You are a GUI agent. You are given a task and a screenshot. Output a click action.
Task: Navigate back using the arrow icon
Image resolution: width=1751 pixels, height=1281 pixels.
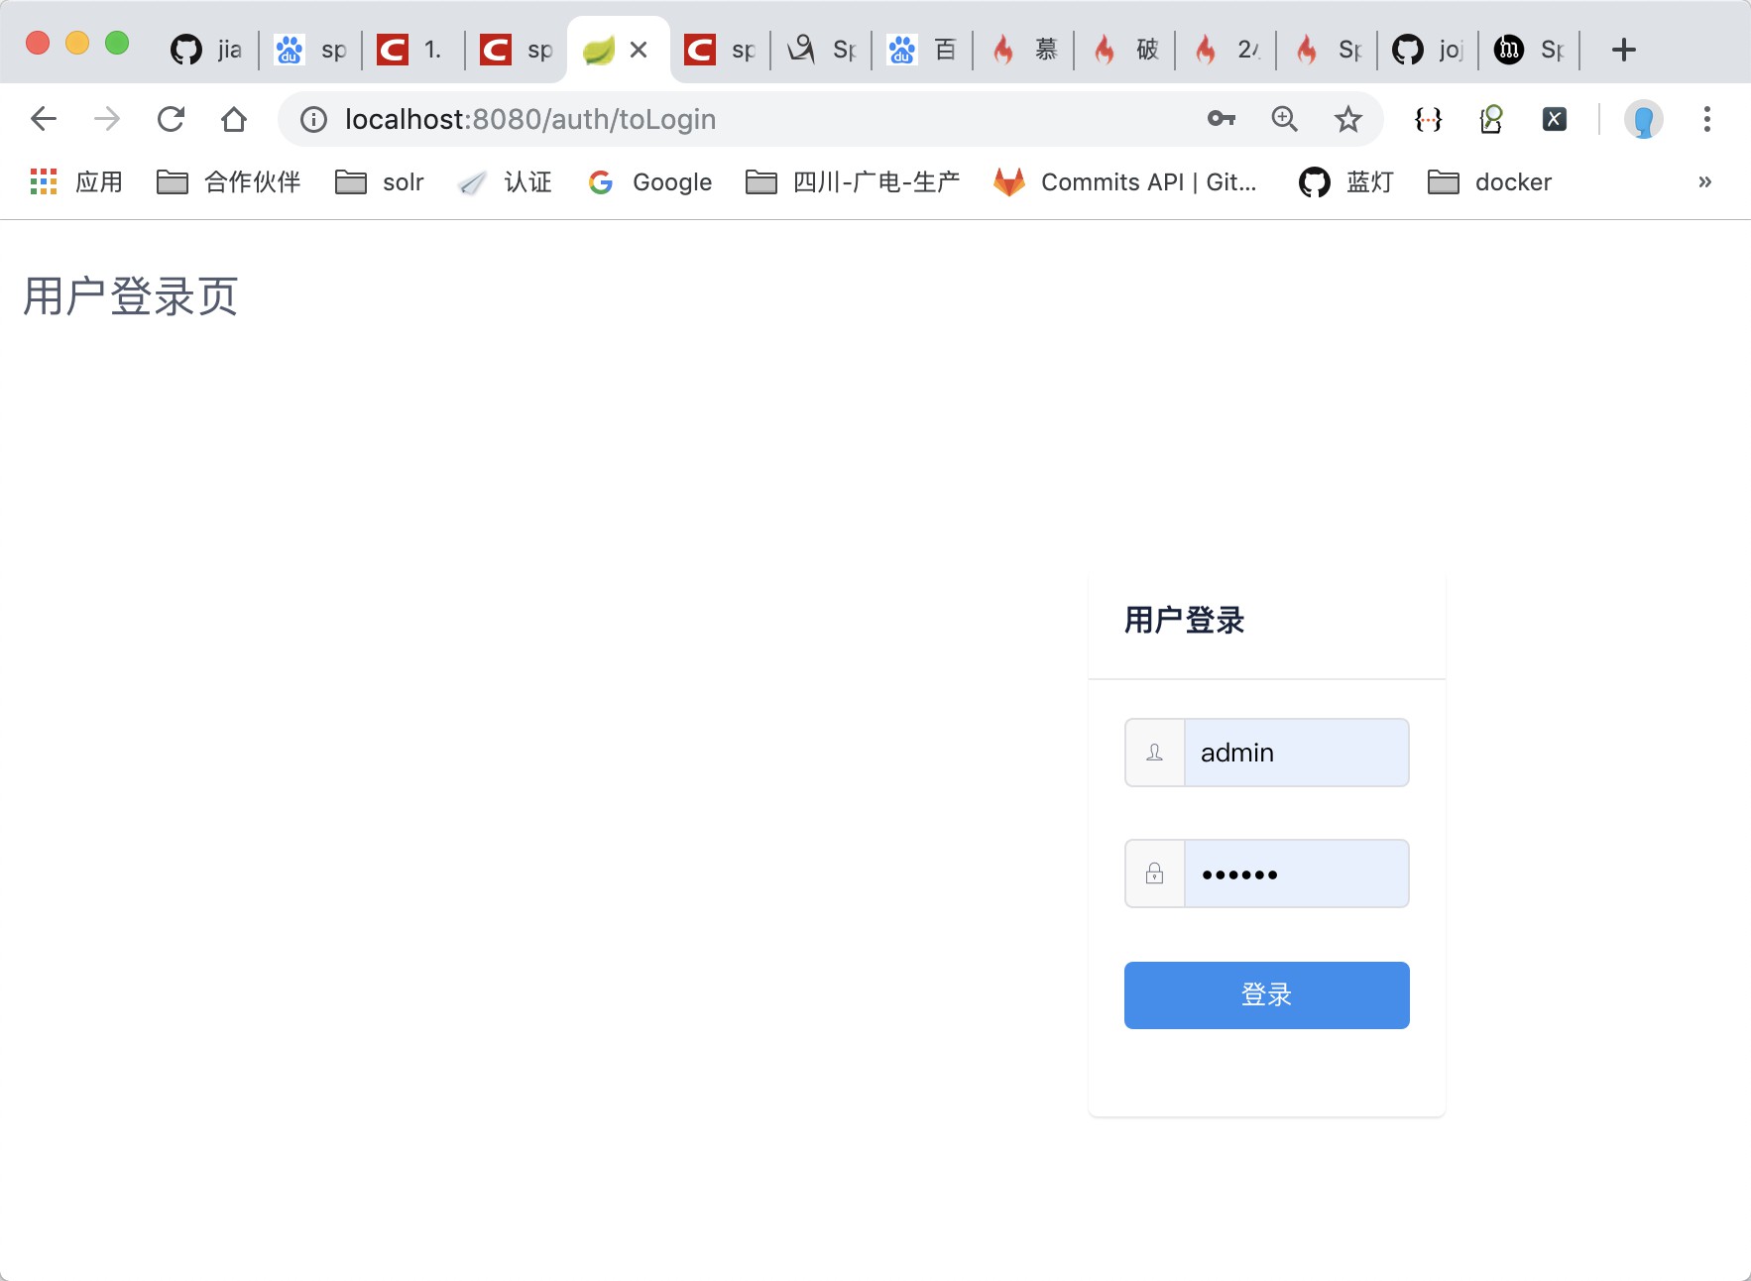(44, 119)
